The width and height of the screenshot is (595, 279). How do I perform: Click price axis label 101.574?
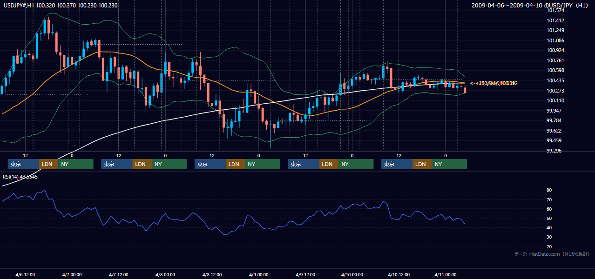[x=555, y=10]
